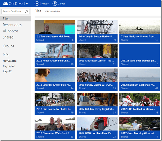
Task: Open Recent docs in the sidebar
Action: (x=12, y=25)
